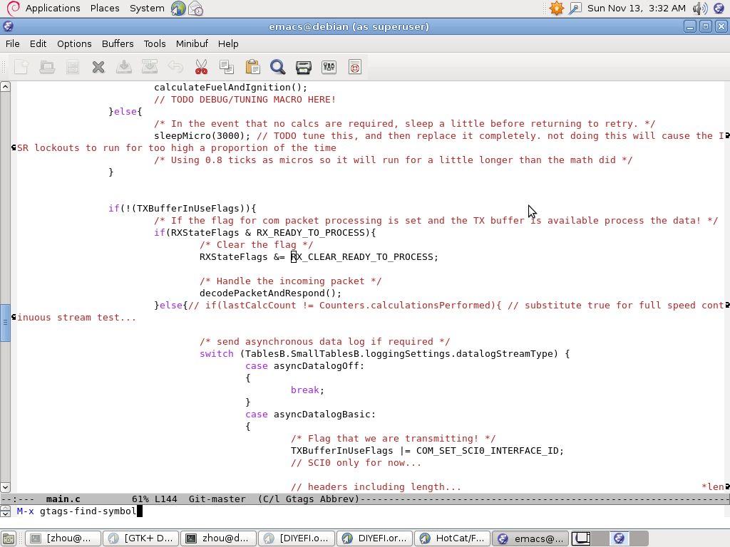Screen dimensions: 730x547
Task: Click the Print buffer icon
Action: pyautogui.click(x=304, y=67)
